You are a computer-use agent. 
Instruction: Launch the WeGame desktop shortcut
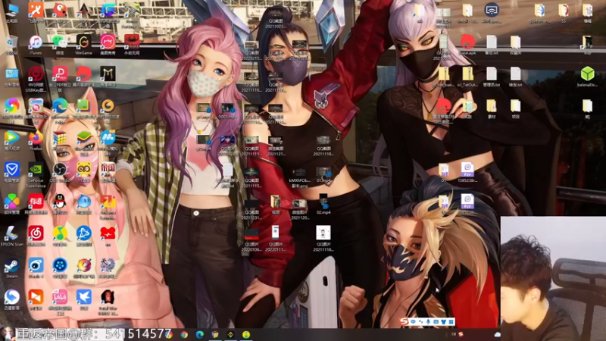click(x=83, y=42)
